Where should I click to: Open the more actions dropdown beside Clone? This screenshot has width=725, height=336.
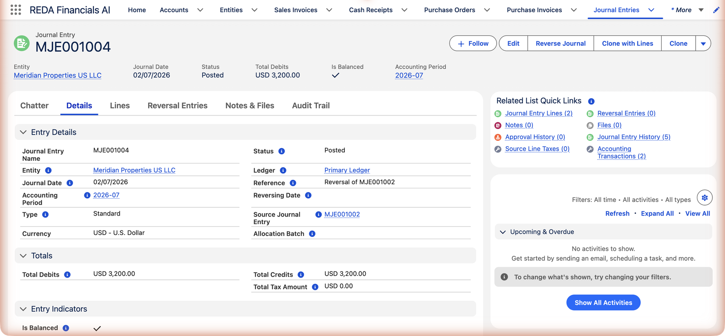pos(703,43)
